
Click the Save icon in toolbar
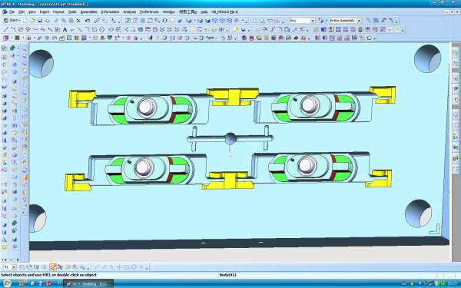pos(40,21)
